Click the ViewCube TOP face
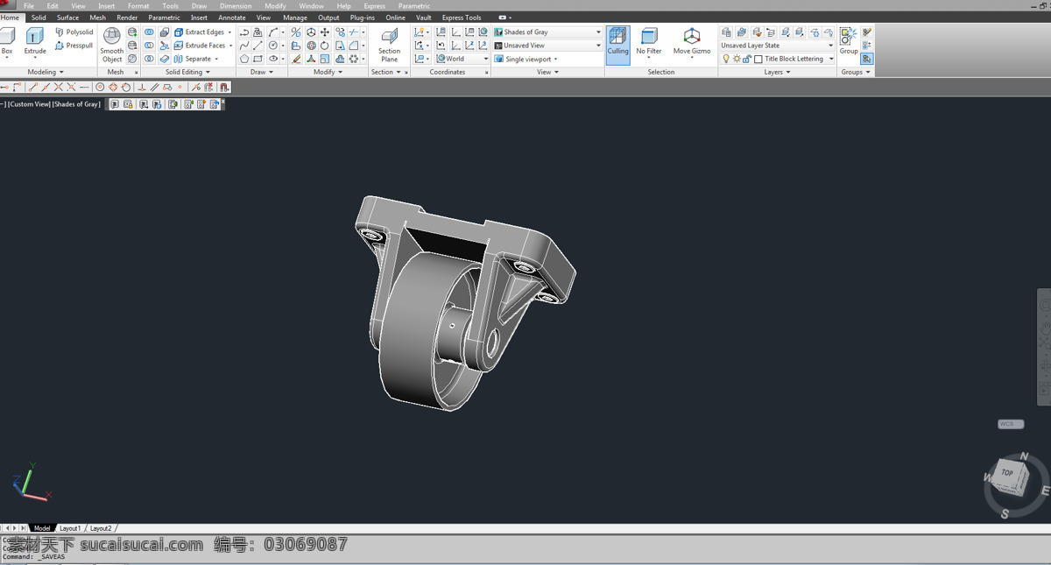 pos(1008,473)
